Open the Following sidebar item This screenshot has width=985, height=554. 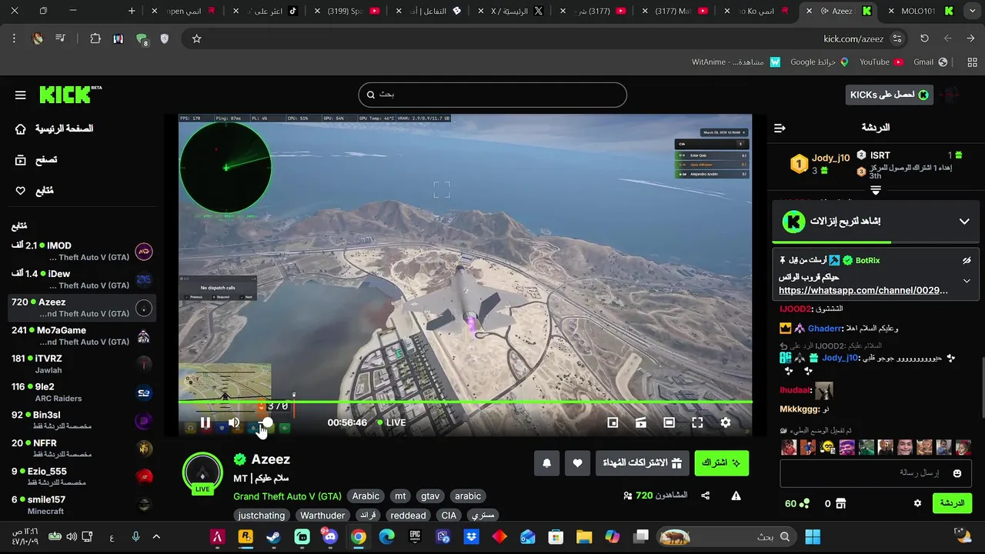(35, 191)
